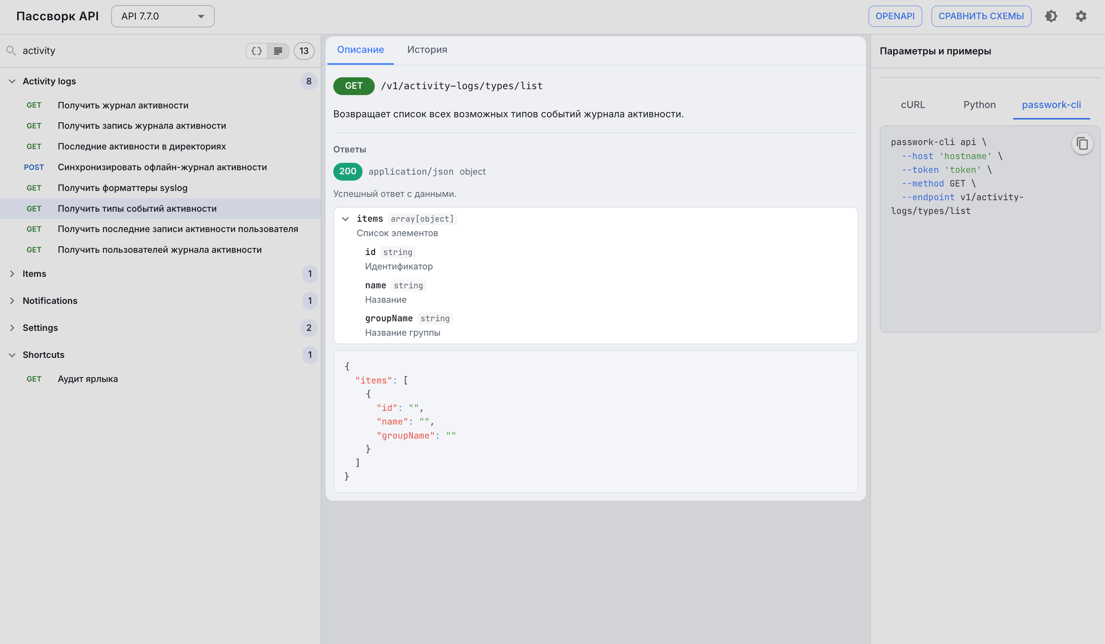Click the 13 results count badge
This screenshot has height=644, width=1105.
pos(304,51)
